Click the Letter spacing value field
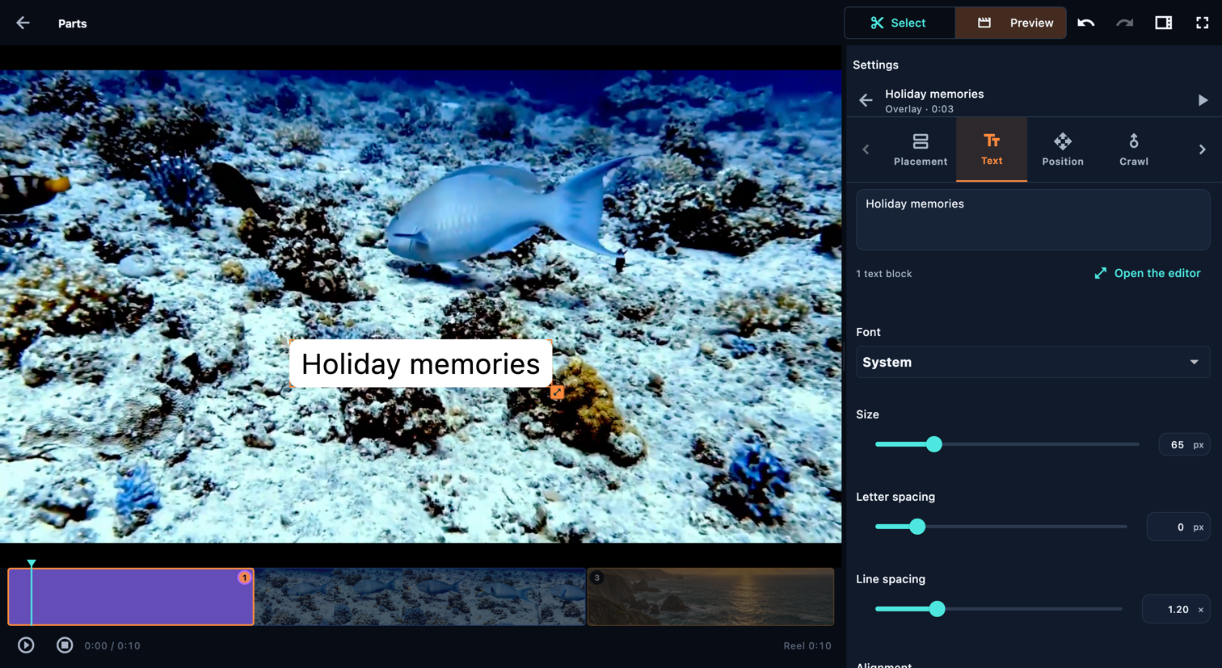The image size is (1222, 668). click(x=1178, y=527)
